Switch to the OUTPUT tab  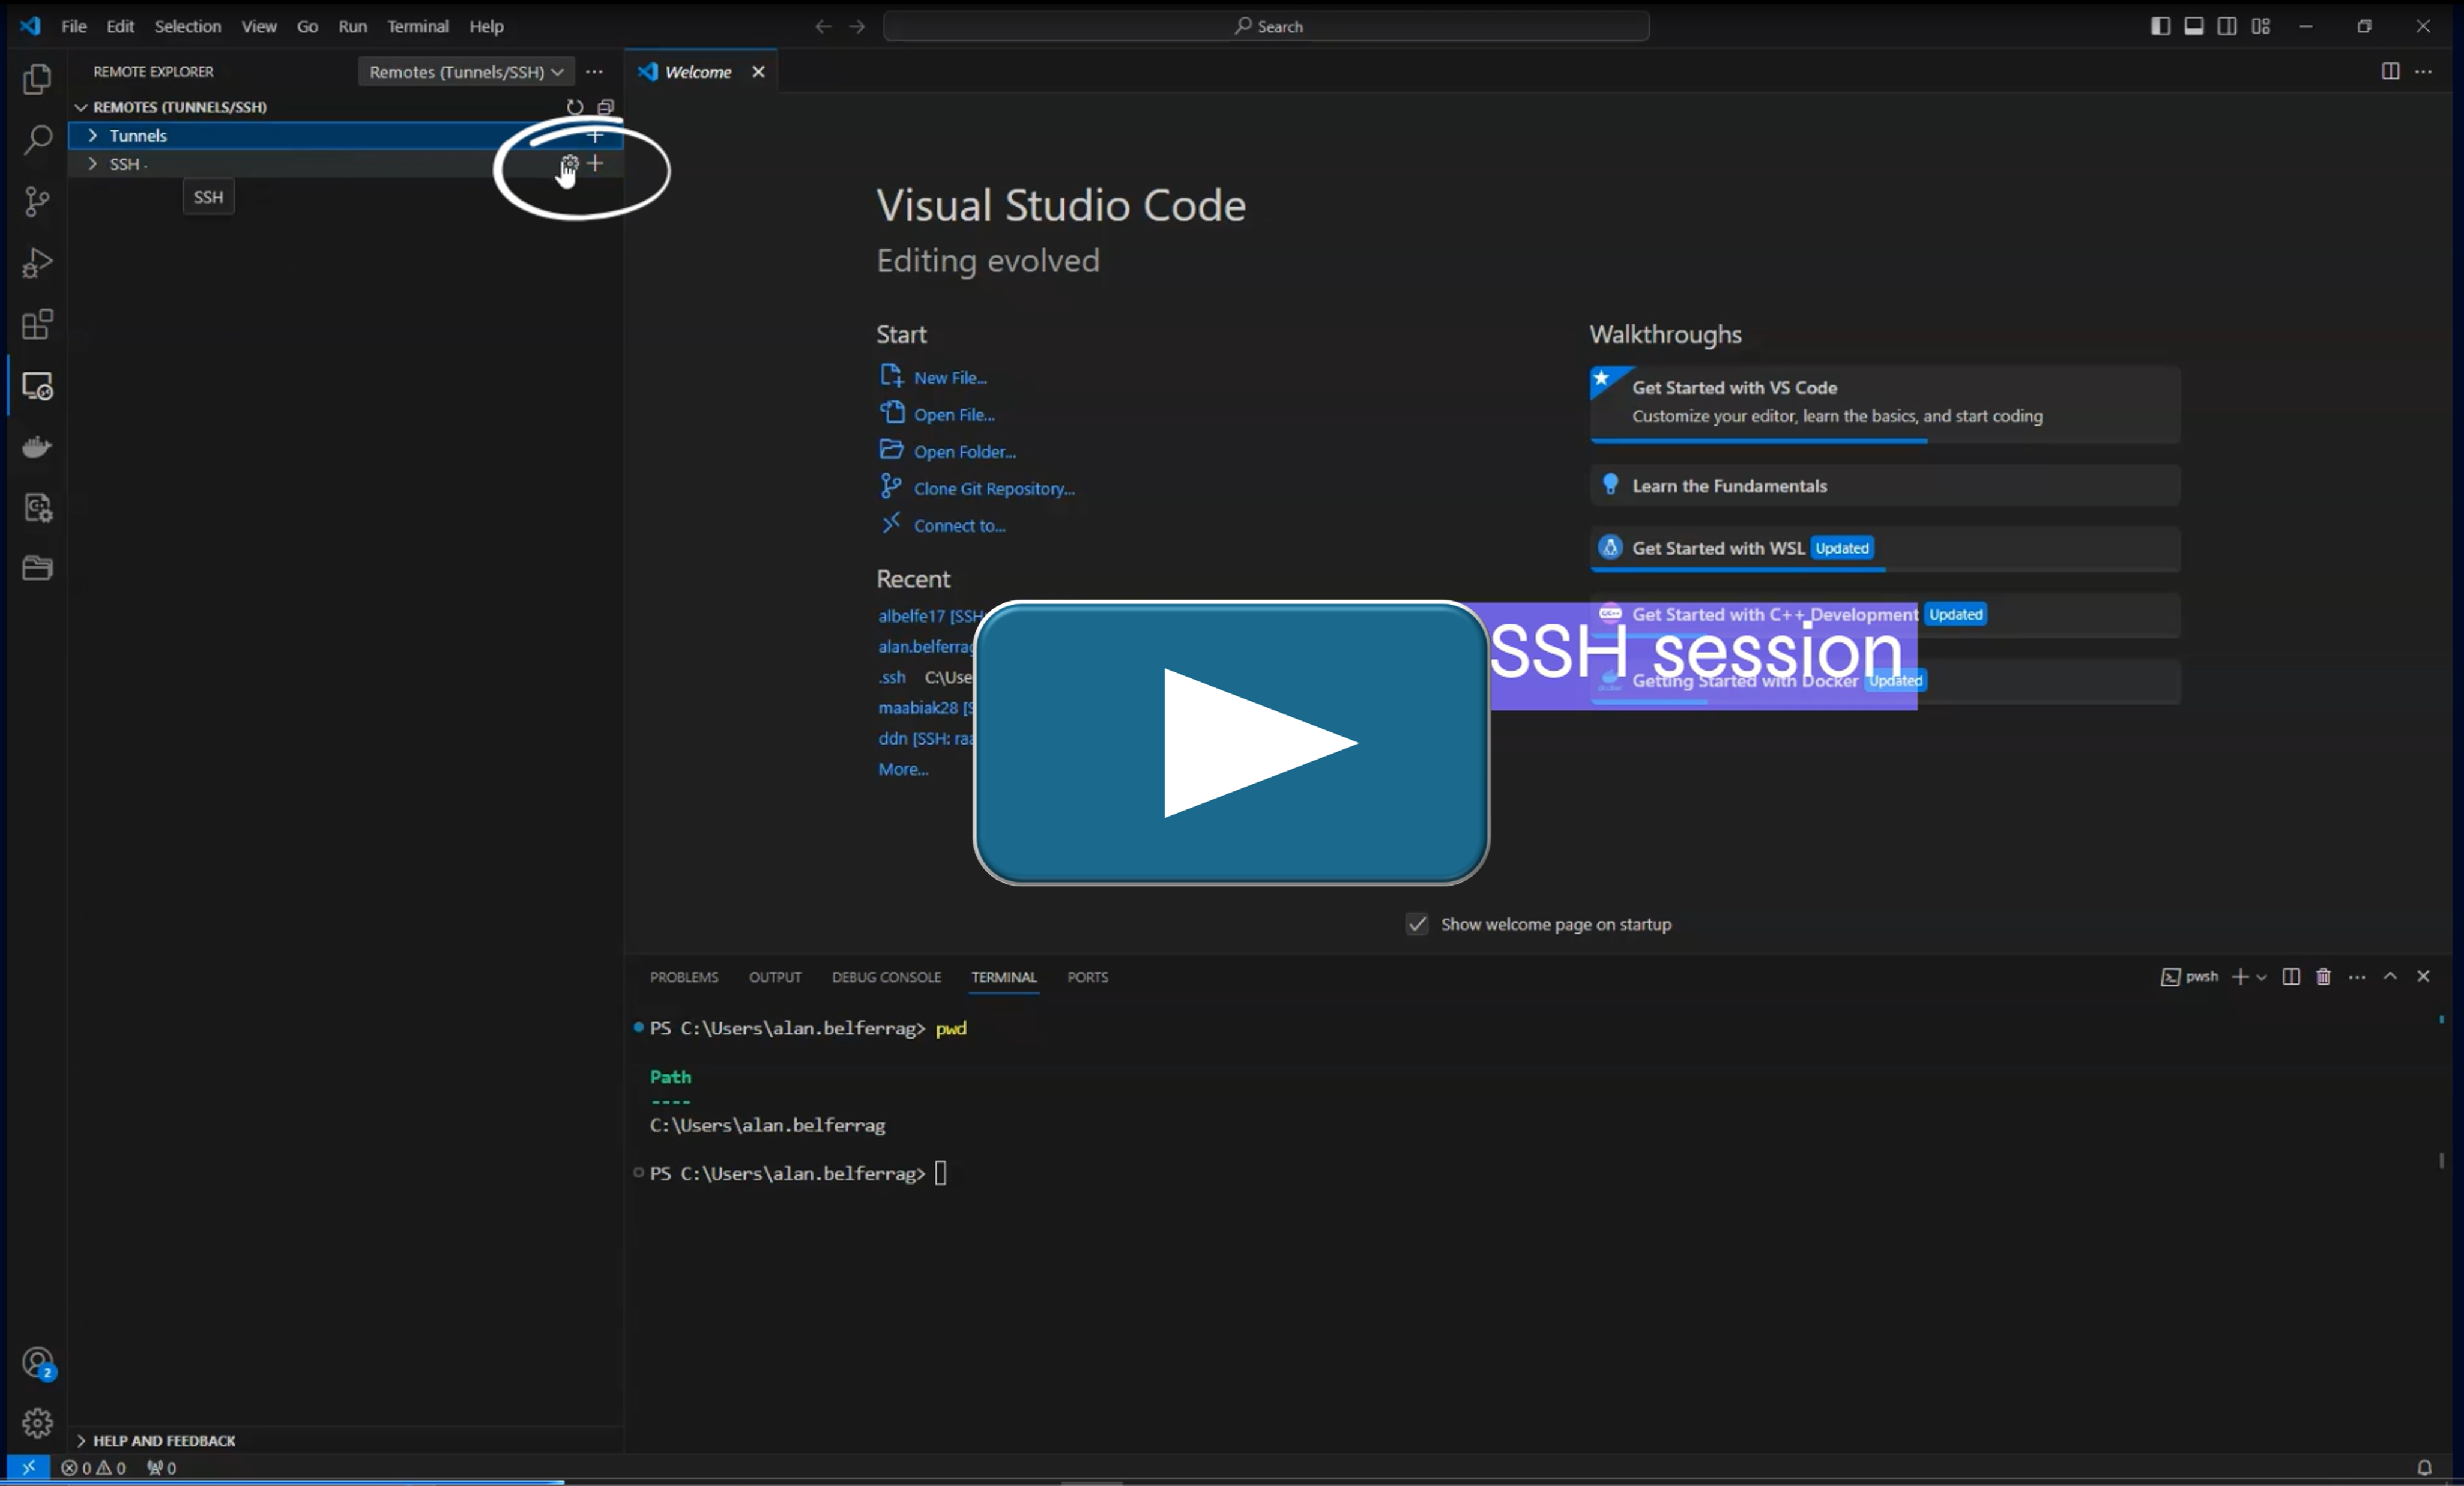pyautogui.click(x=775, y=977)
